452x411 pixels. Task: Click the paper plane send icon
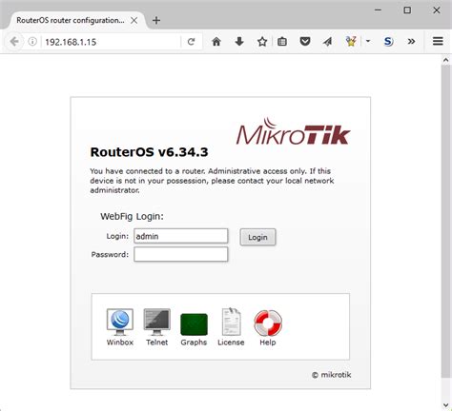coord(327,42)
